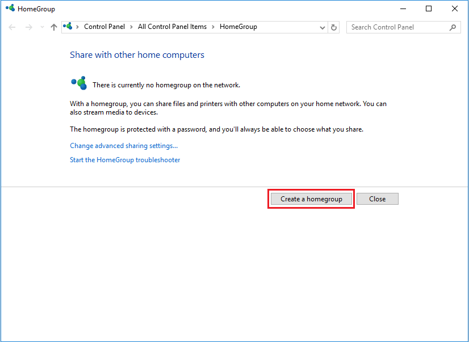Expand the chevron after Control Panel breadcrumb

click(x=131, y=27)
